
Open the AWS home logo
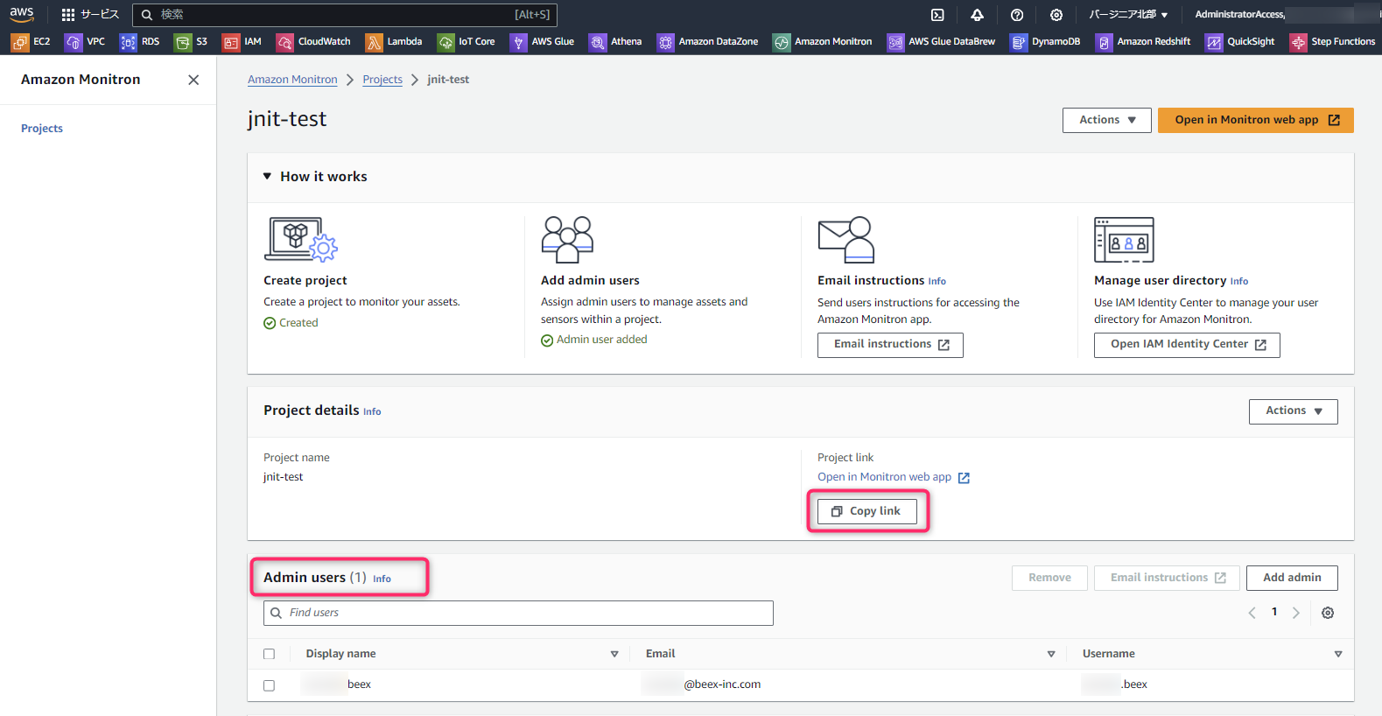(x=22, y=14)
